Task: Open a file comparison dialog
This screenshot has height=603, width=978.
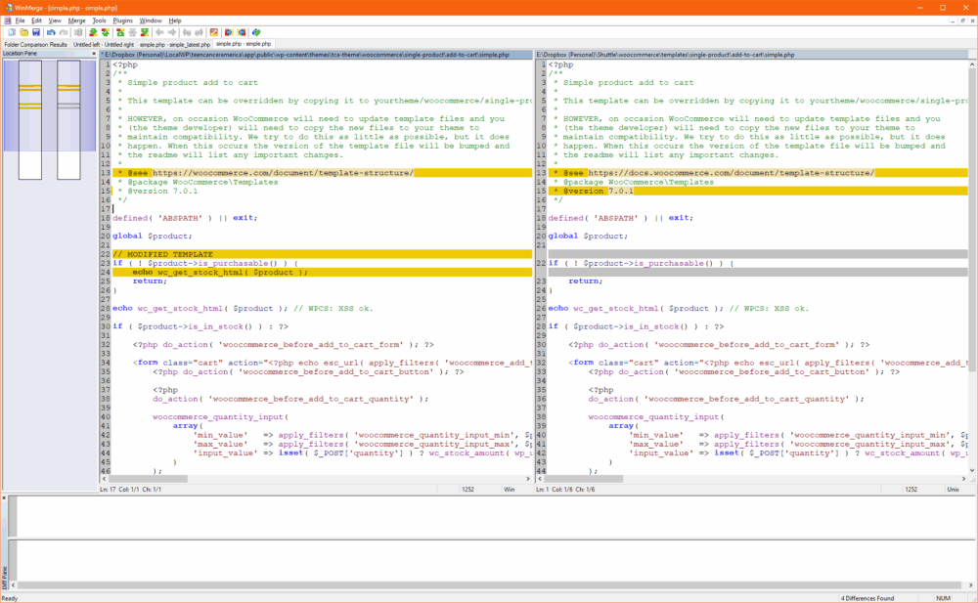Action: tap(22, 30)
